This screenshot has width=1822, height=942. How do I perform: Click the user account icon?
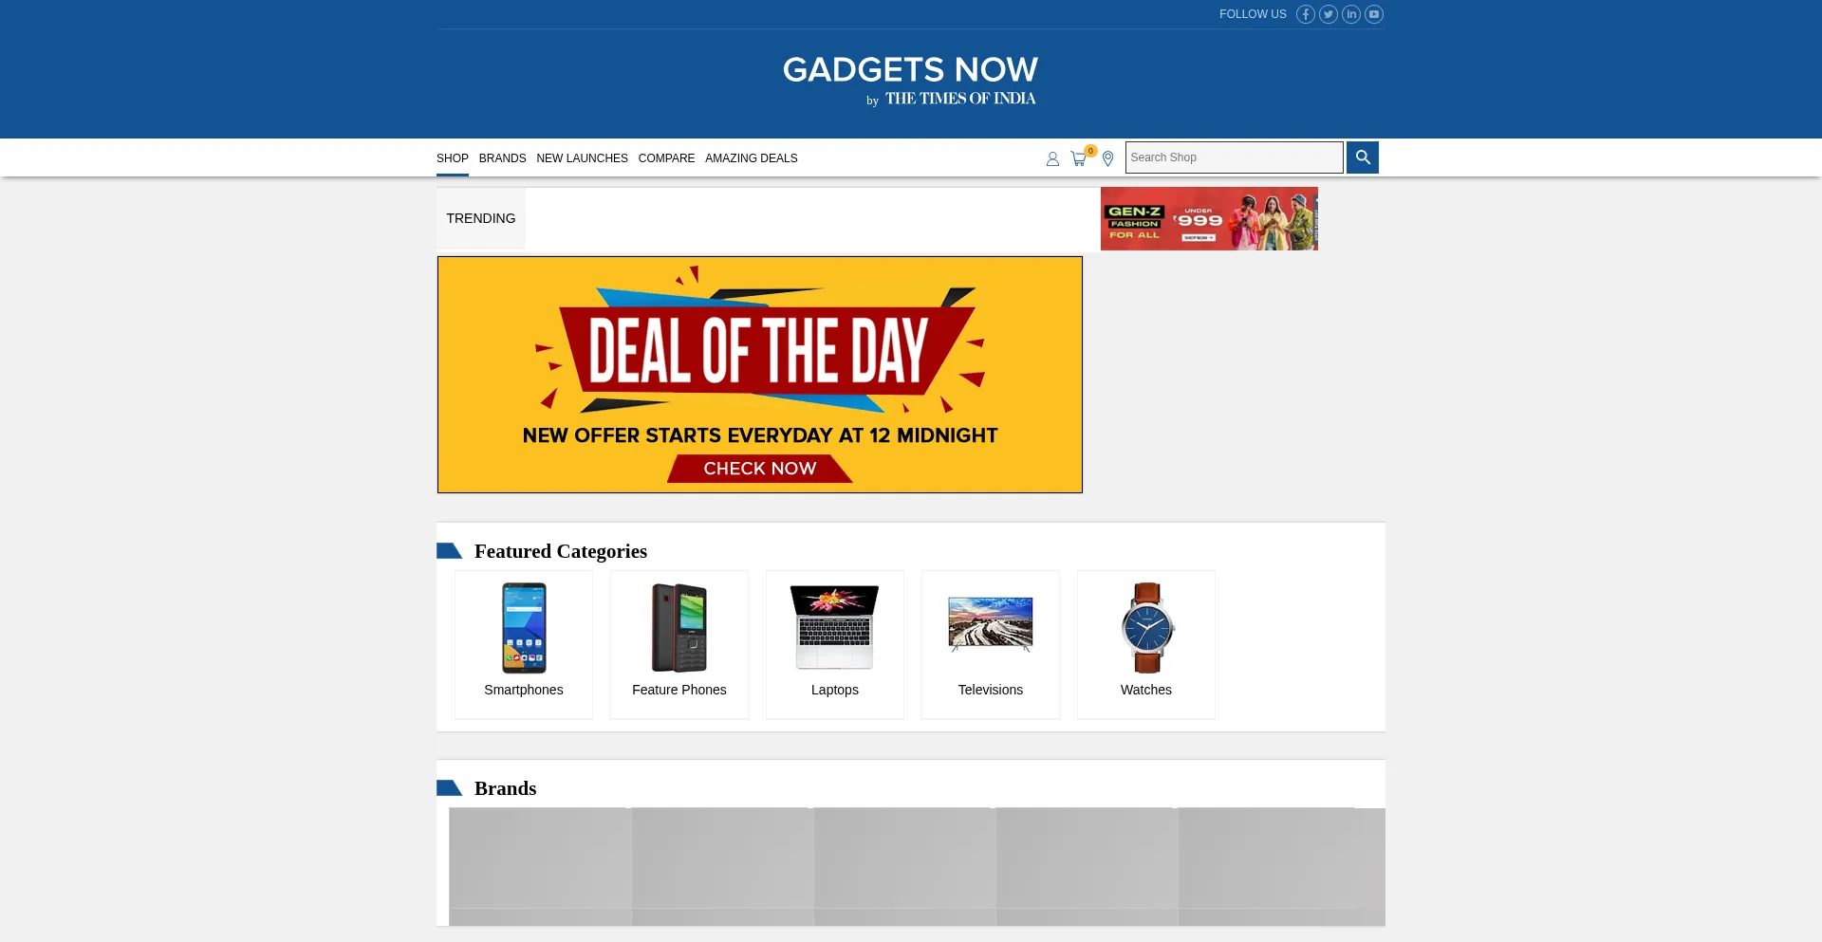(1052, 158)
